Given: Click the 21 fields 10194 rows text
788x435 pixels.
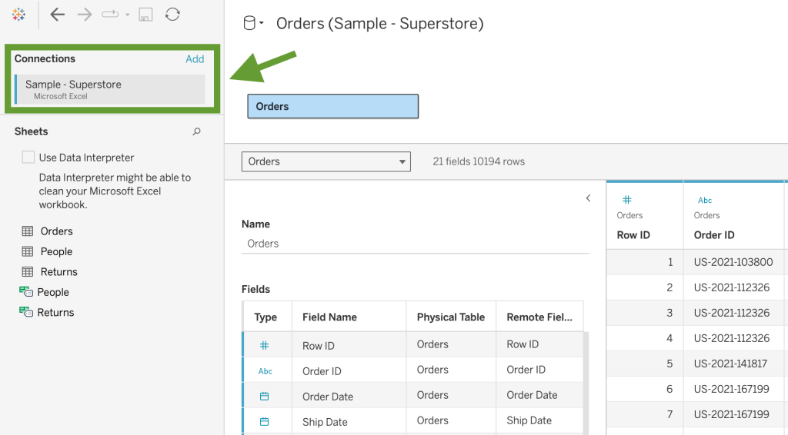Looking at the screenshot, I should coord(479,161).
